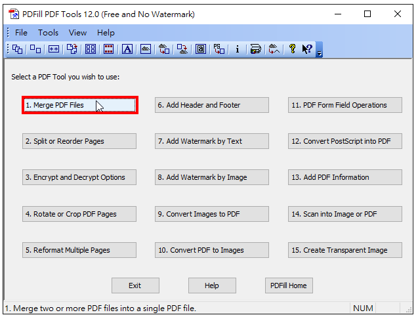Click the Convert Images to PDF toolbar icon
The width and height of the screenshot is (418, 317).
click(164, 49)
